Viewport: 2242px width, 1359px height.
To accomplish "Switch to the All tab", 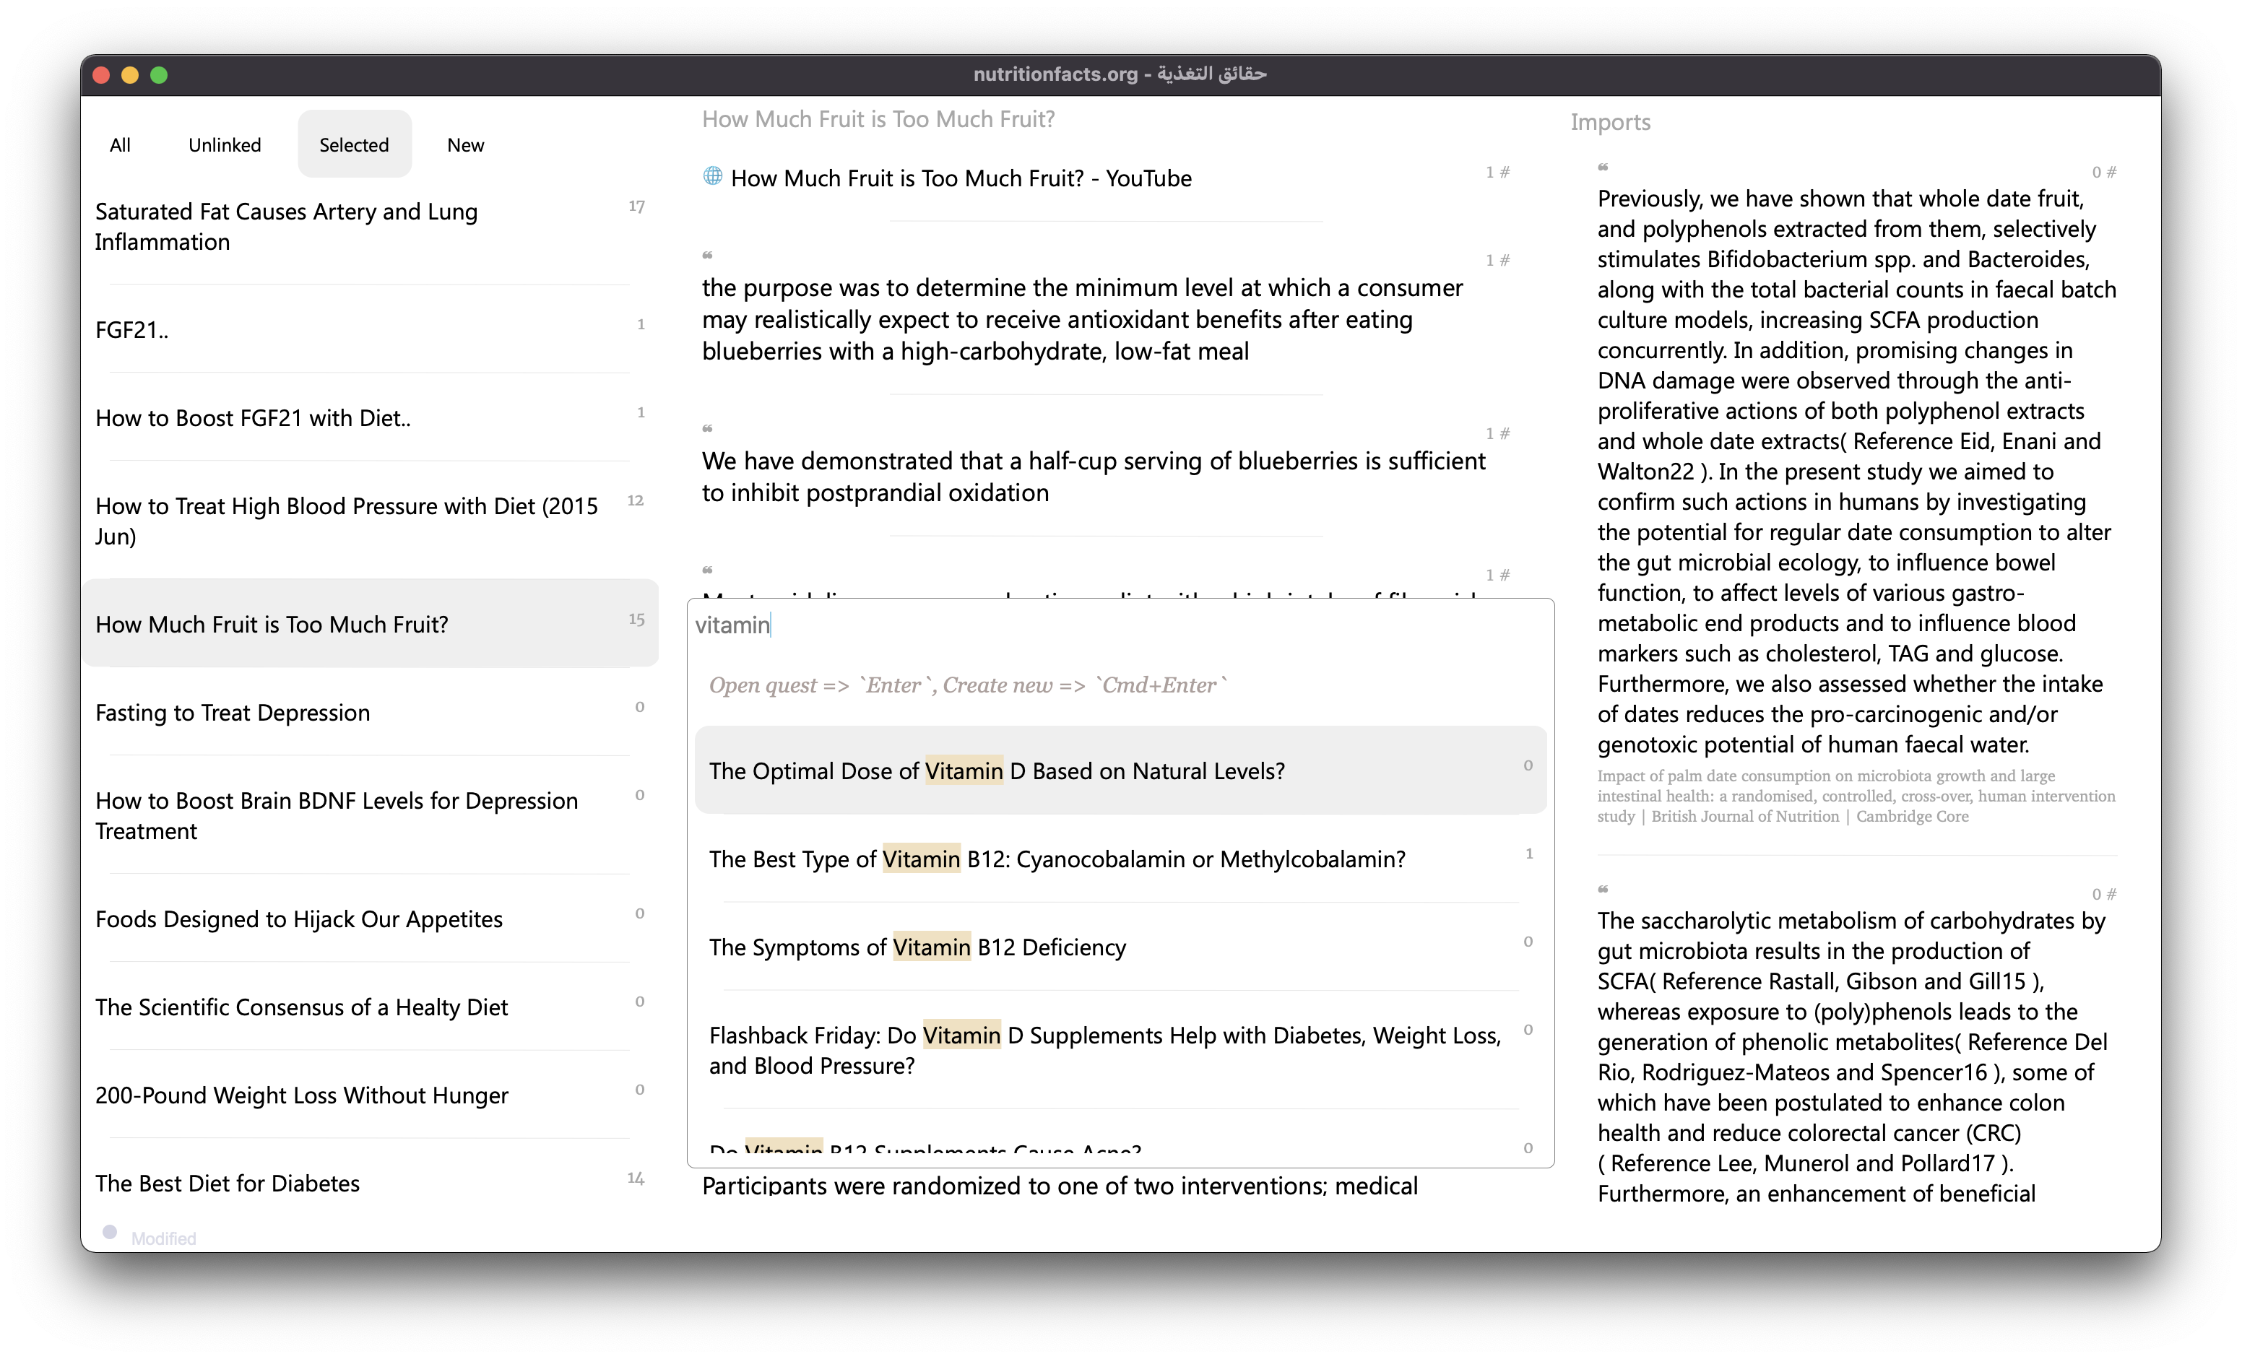I will (x=120, y=144).
